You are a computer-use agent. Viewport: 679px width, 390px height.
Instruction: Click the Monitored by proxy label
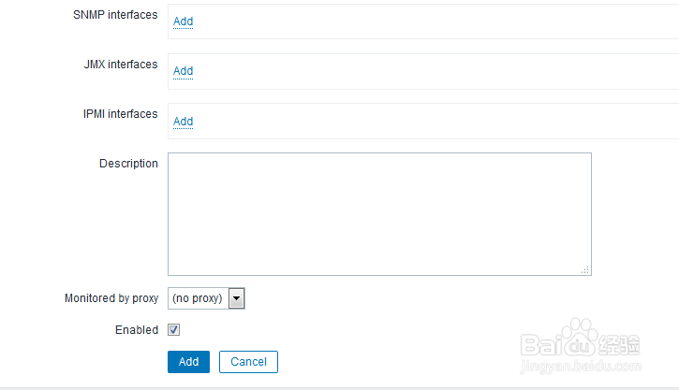pos(111,298)
